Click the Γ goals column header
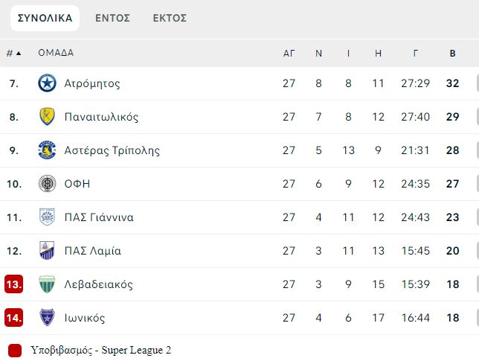This screenshot has width=479, height=364. coord(416,54)
